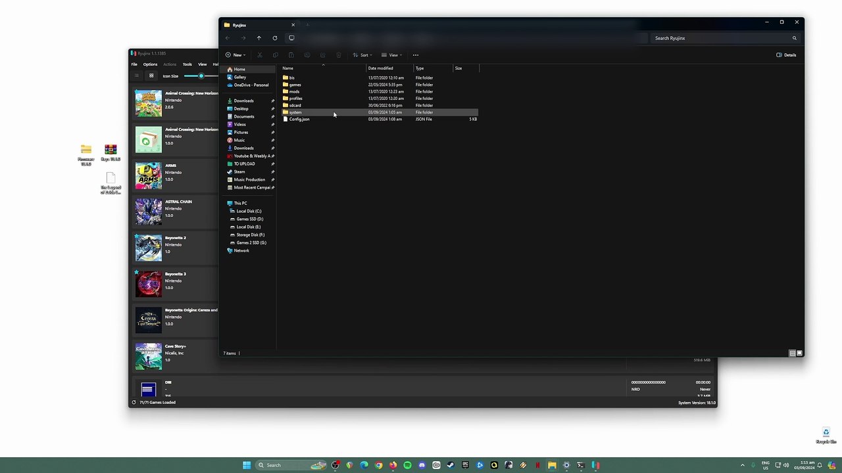This screenshot has width=842, height=473.
Task: Open the Recycle Bin on the desktop
Action: [826, 436]
